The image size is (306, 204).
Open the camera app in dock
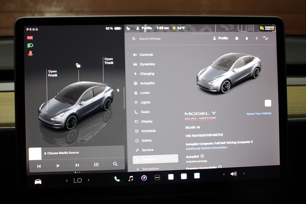144,178
